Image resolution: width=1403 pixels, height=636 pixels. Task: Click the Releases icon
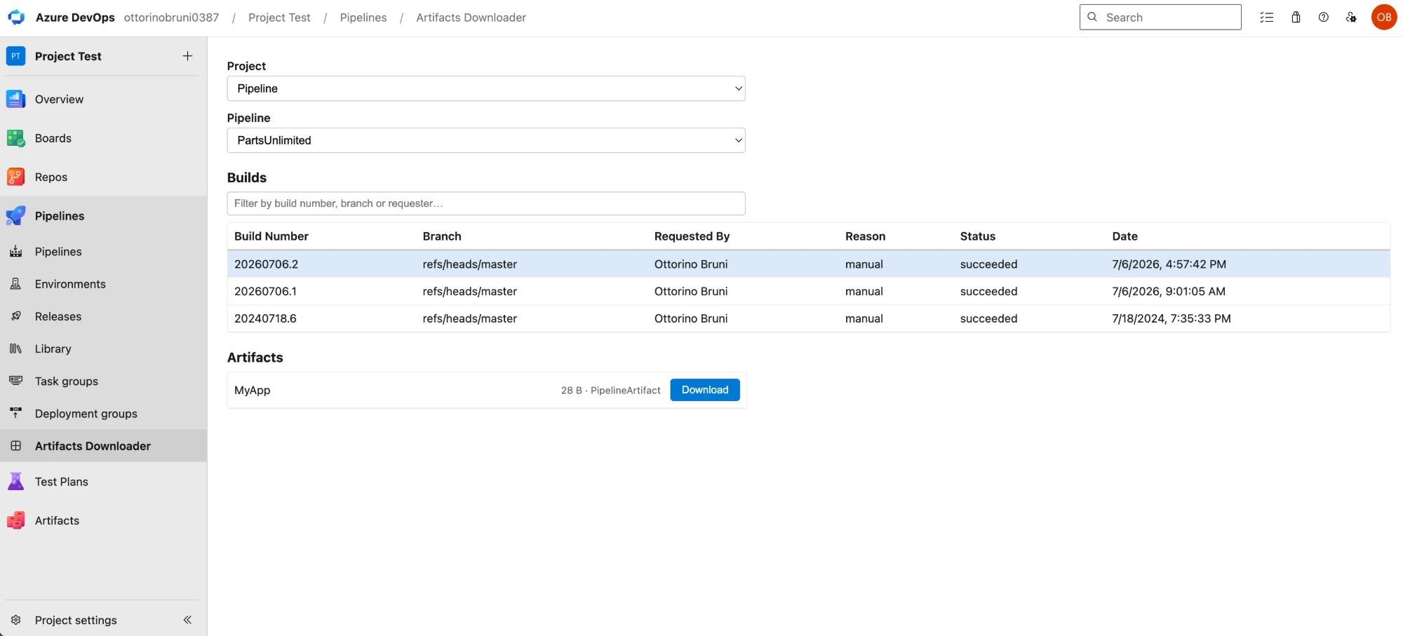pyautogui.click(x=16, y=316)
